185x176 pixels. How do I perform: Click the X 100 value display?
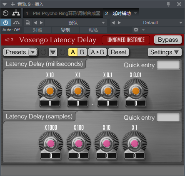click(x=79, y=156)
